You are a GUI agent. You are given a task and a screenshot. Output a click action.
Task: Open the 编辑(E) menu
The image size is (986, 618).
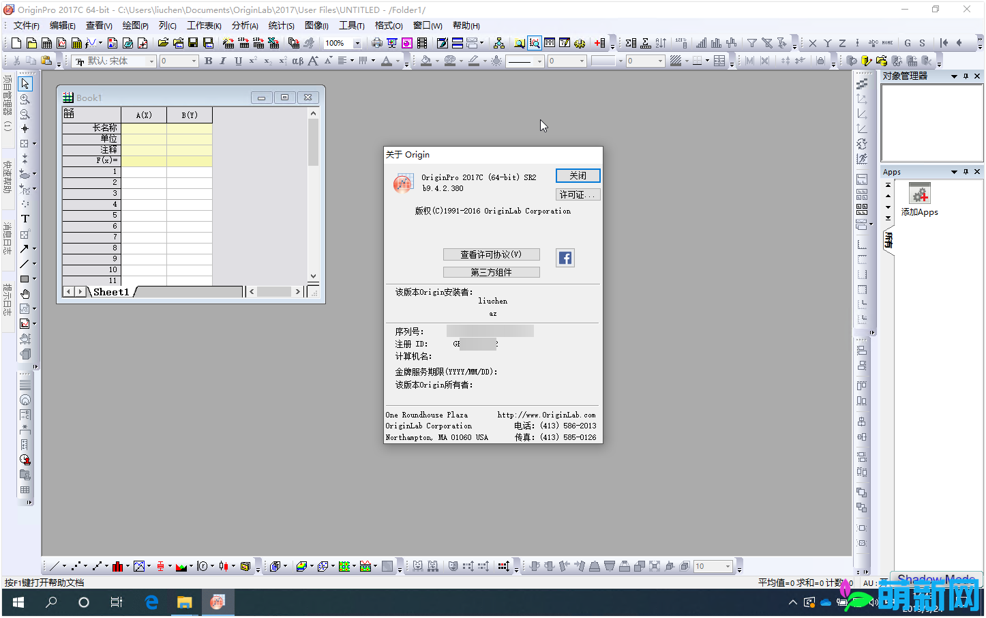63,25
